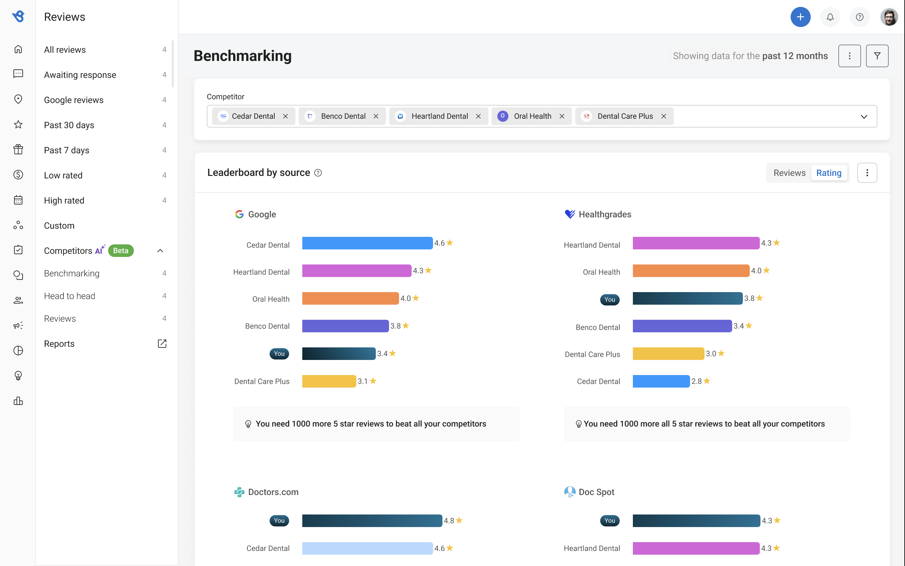Click the Healthgrades source heading
Viewport: 905px width, 566px height.
coord(598,214)
